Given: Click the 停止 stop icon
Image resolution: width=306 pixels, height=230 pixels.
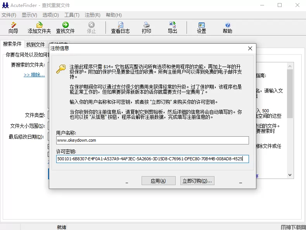Looking at the screenshot, I should point(91,27).
